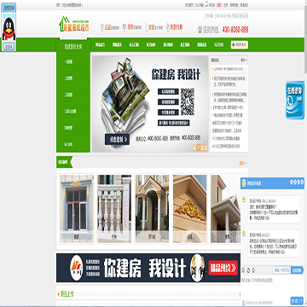Select '二层别墅' in the green side menu
The width and height of the screenshot is (307, 307).
click(x=68, y=78)
